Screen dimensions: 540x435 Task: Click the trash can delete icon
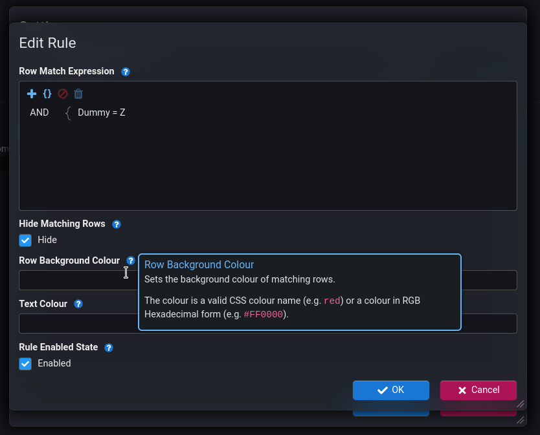click(78, 94)
